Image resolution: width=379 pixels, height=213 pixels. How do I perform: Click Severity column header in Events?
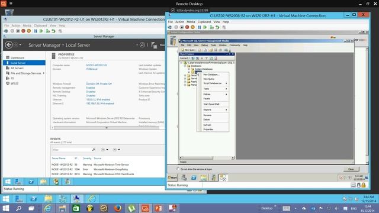(87, 159)
